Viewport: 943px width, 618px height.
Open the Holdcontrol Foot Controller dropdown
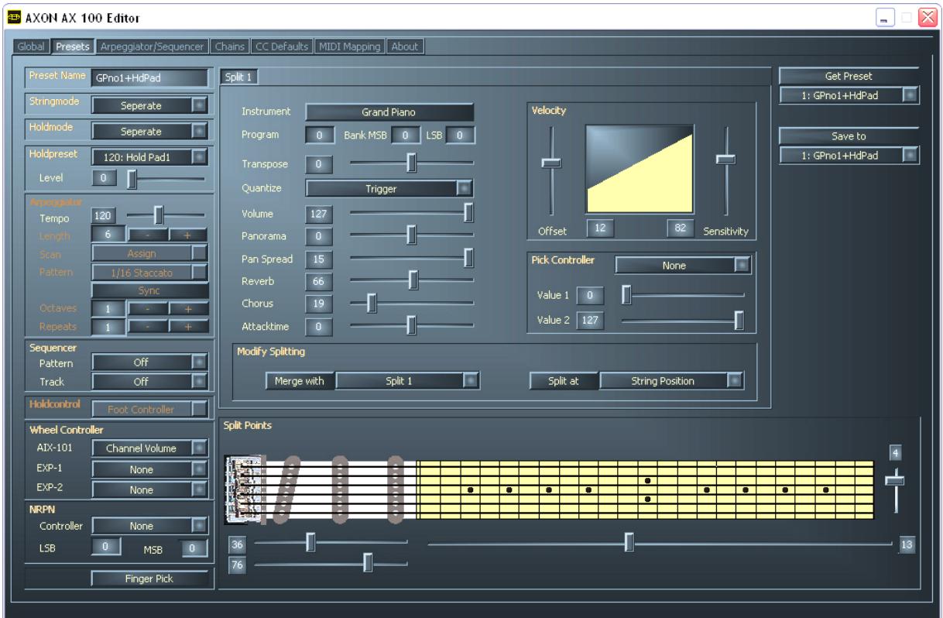[x=150, y=409]
